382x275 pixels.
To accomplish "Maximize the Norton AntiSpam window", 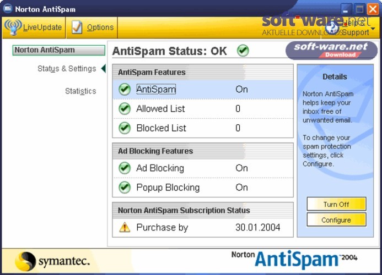I will pyautogui.click(x=359, y=10).
